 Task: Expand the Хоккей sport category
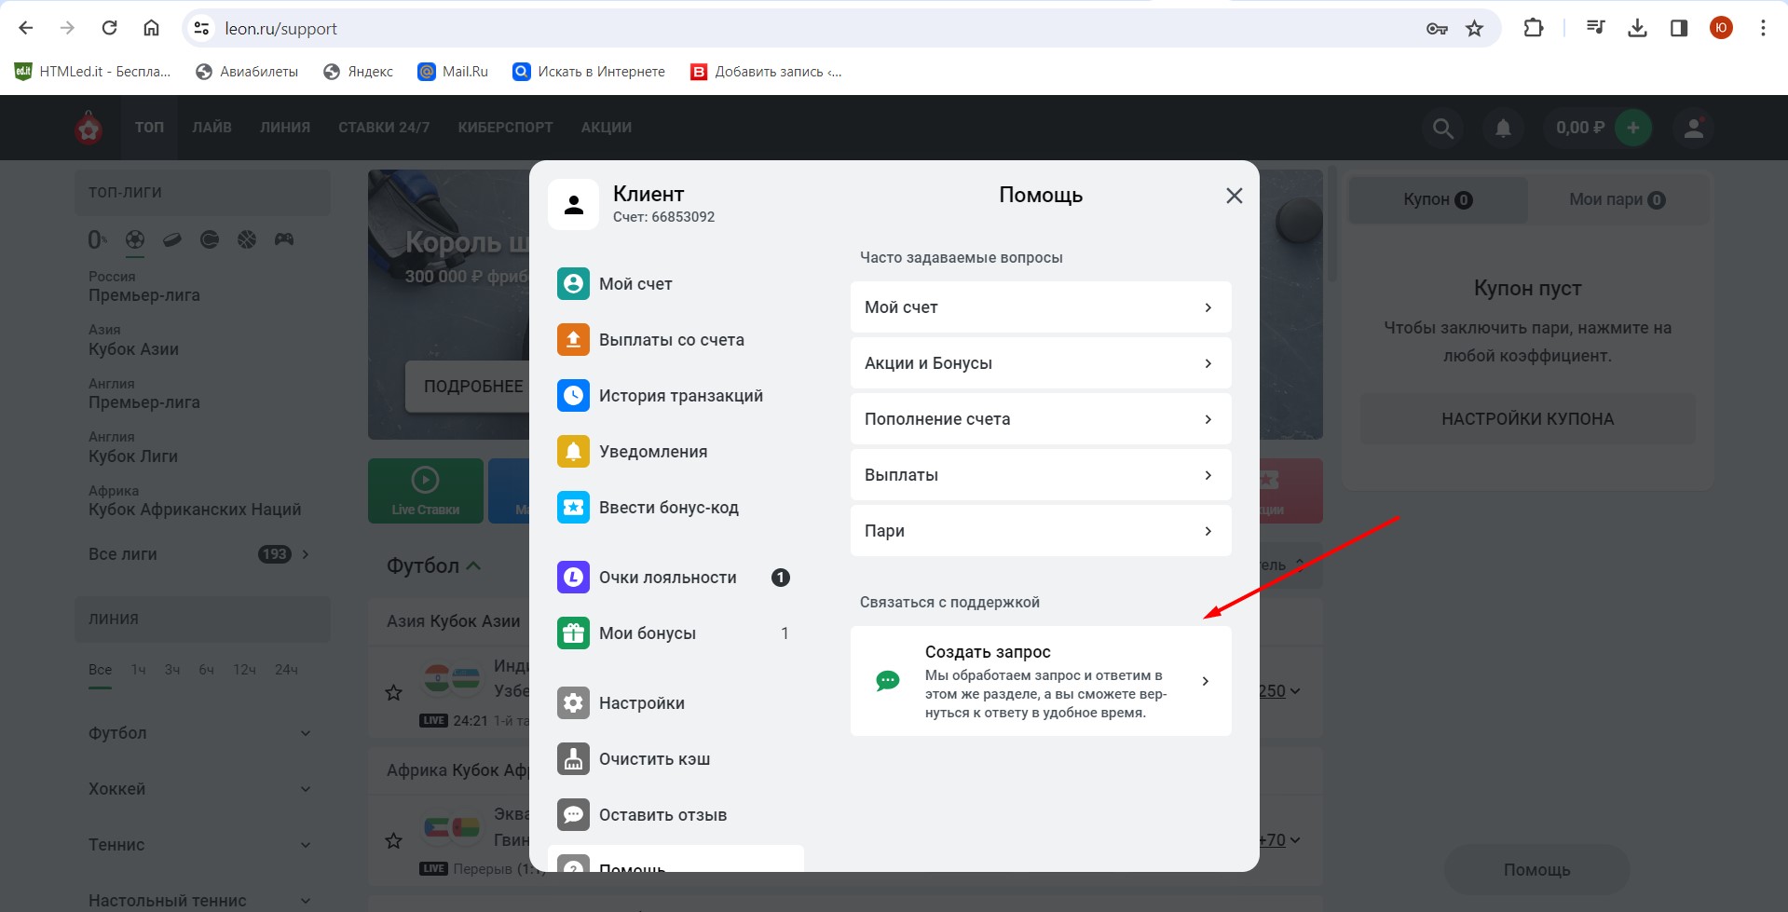pyautogui.click(x=200, y=789)
